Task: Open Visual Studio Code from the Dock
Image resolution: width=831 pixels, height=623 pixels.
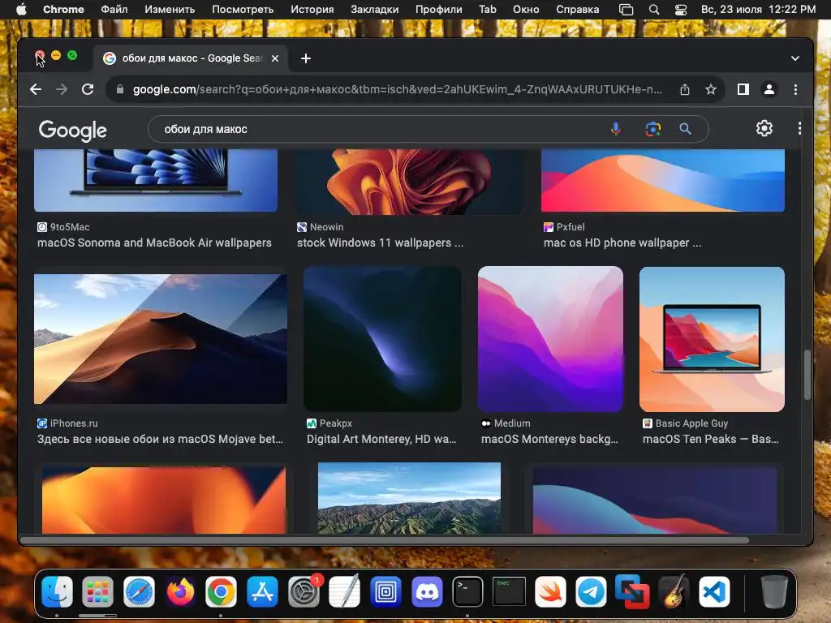Action: pos(714,591)
